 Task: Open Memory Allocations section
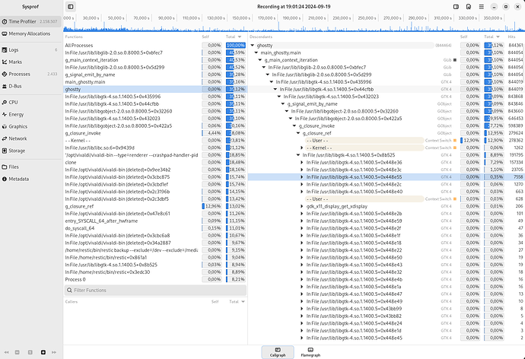tap(30, 33)
